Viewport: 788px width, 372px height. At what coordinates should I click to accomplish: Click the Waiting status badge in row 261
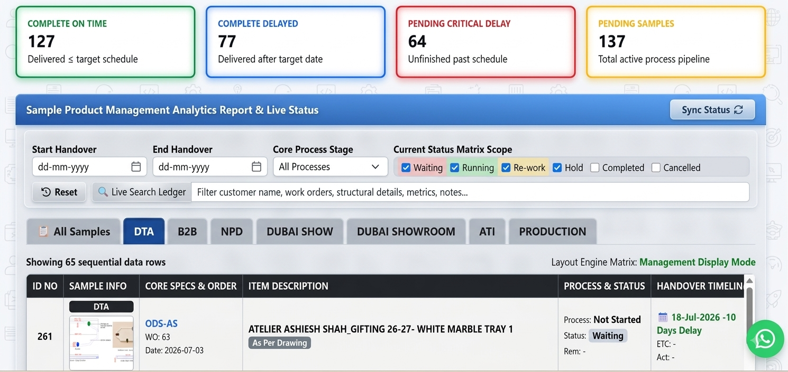tap(608, 336)
